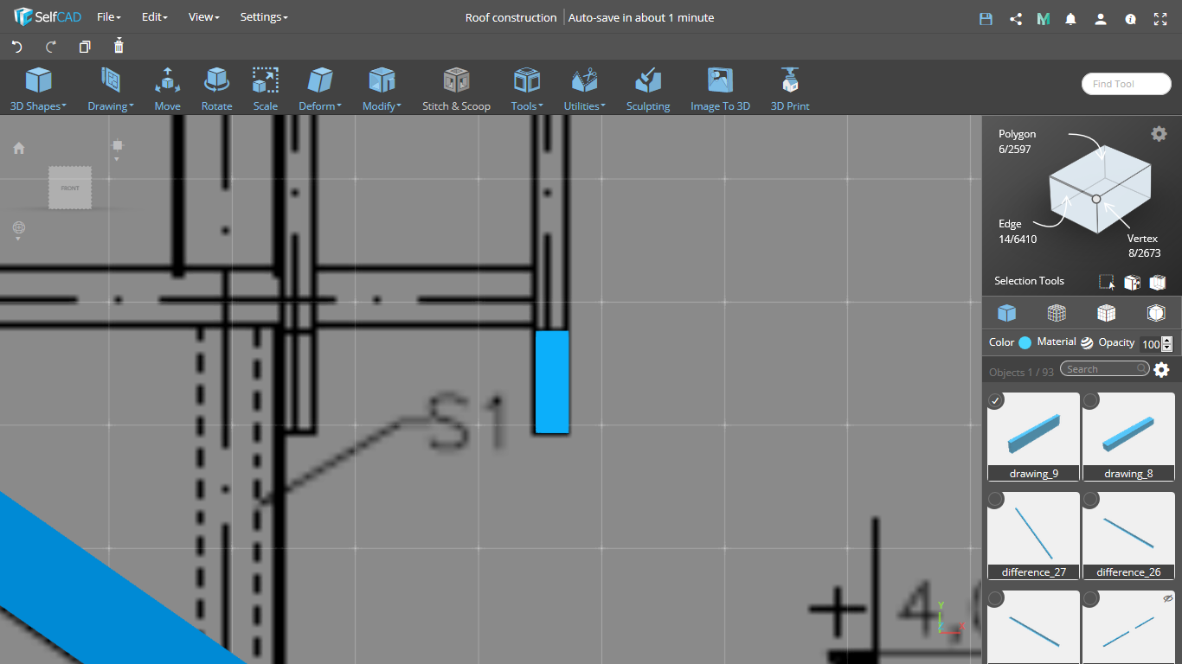
Task: Check the difference_26 object selector
Action: [x=1091, y=500]
